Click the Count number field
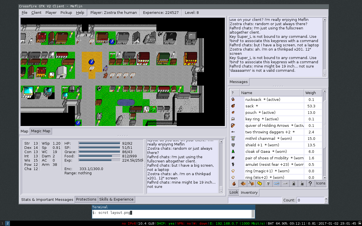 coord(310,200)
